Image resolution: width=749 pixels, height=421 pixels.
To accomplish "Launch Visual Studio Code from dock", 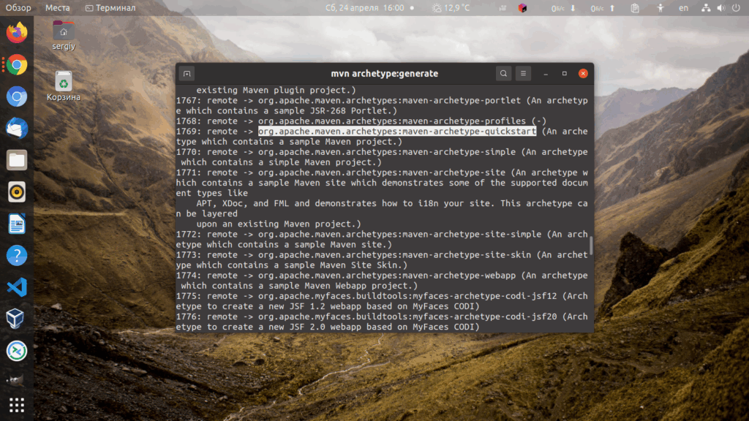I will point(17,287).
